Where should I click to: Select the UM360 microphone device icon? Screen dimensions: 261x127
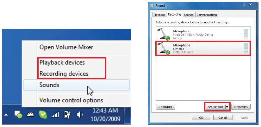click(x=163, y=48)
